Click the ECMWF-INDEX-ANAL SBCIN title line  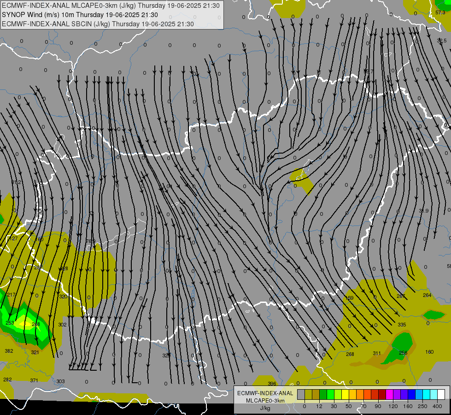(x=98, y=24)
